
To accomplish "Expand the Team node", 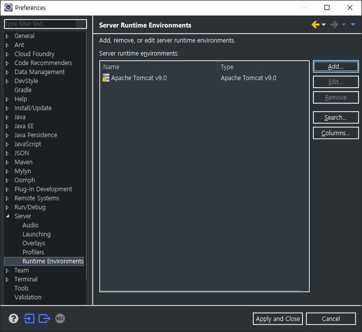I will coord(7,270).
